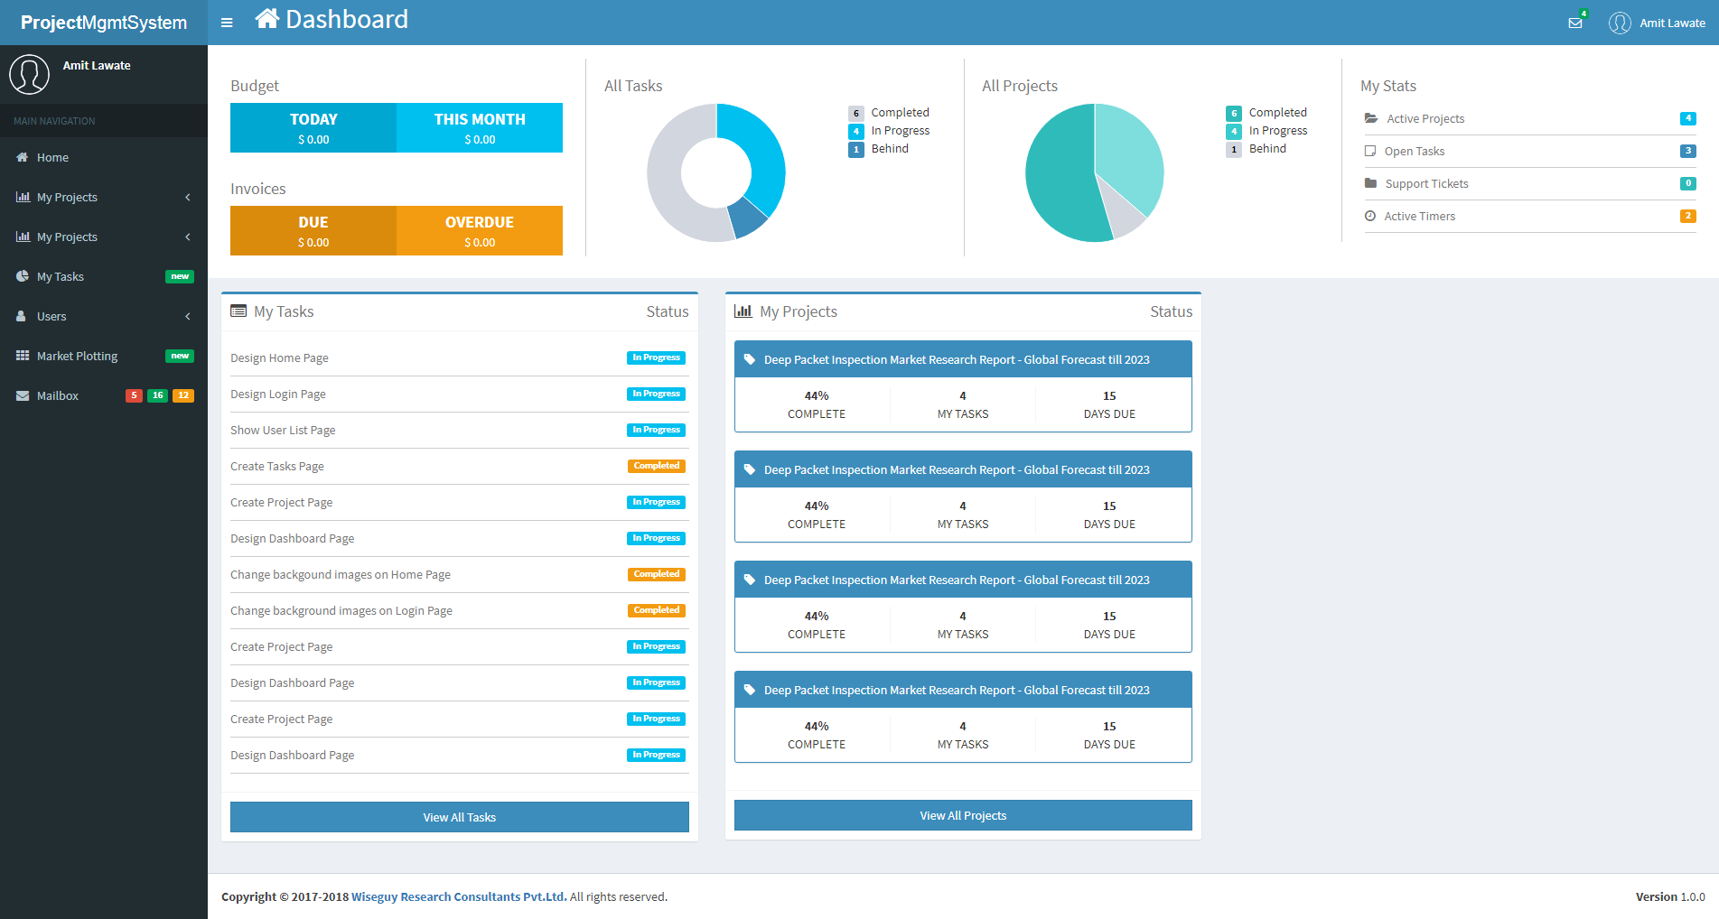
Task: Click the DUE invoices tile
Action: coord(313,230)
